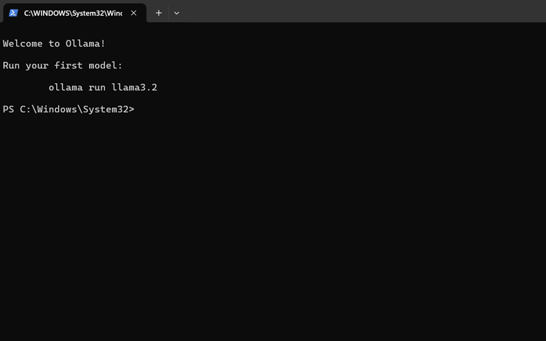Screen dimensions: 546x341
Task: Select the C:\WINDOWS\System32 terminal tab
Action: [x=74, y=13]
